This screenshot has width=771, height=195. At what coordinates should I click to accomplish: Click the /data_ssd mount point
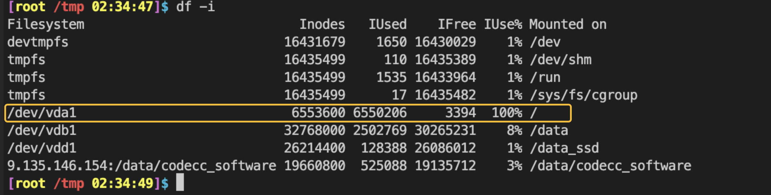[x=564, y=148]
